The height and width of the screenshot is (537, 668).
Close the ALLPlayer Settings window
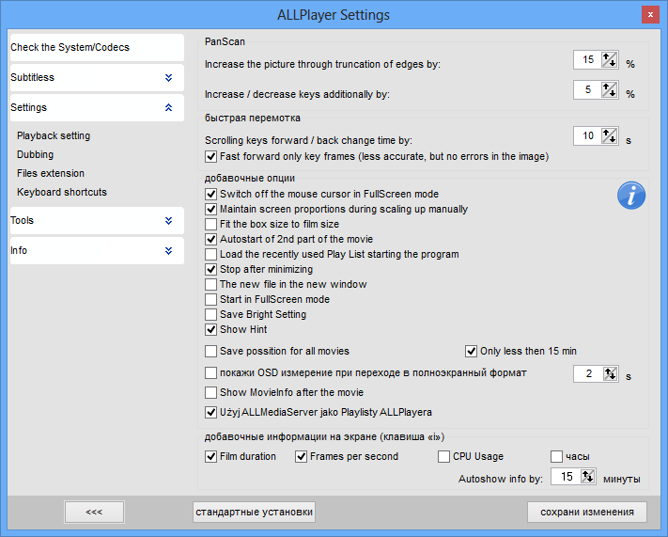(650, 14)
